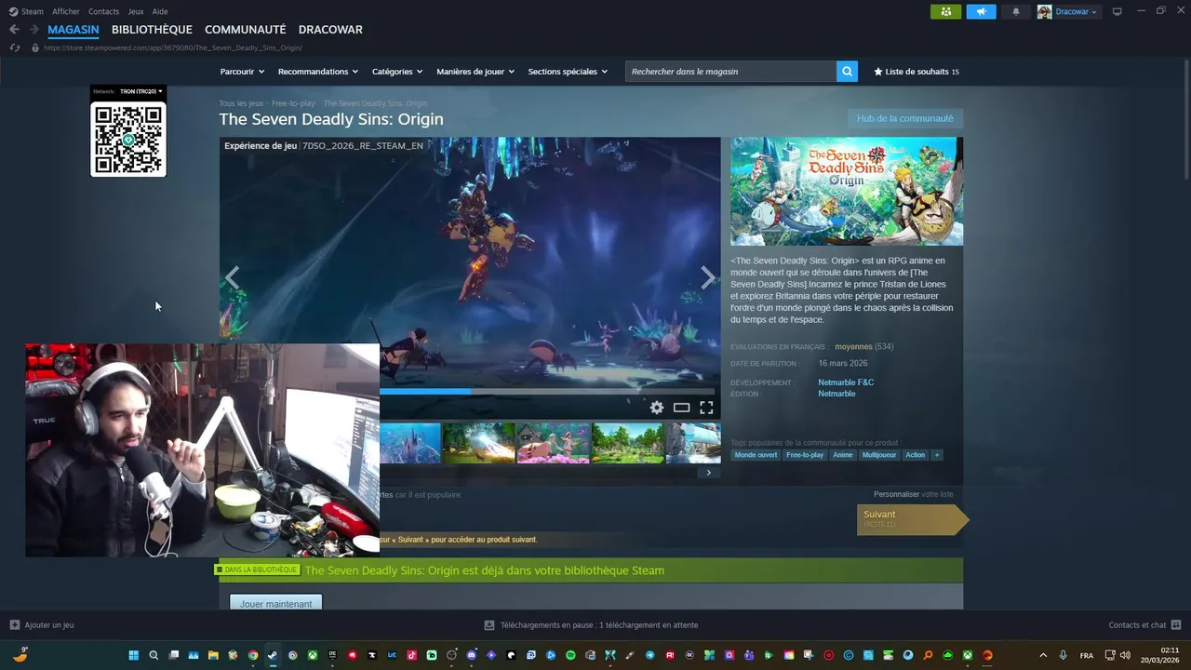Seek along the video progress bar
This screenshot has width=1191, height=670.
547,392
